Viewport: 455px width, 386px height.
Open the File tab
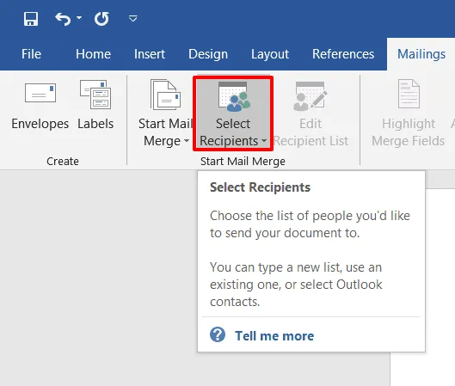31,54
